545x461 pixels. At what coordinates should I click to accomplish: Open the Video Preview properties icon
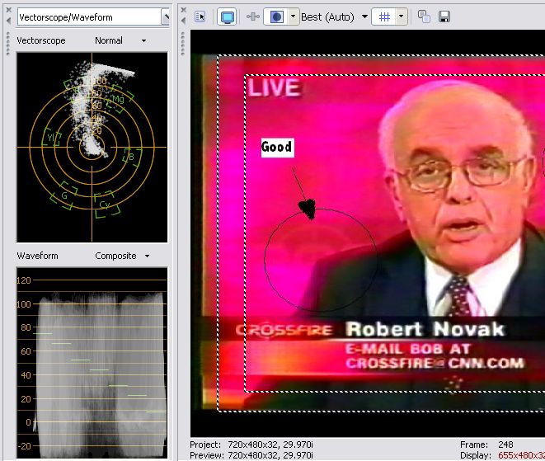200,16
